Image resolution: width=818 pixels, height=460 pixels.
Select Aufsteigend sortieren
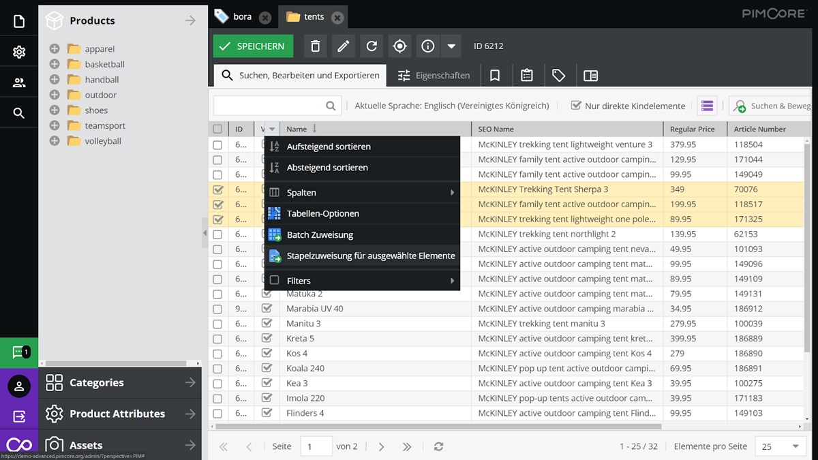[x=362, y=147]
